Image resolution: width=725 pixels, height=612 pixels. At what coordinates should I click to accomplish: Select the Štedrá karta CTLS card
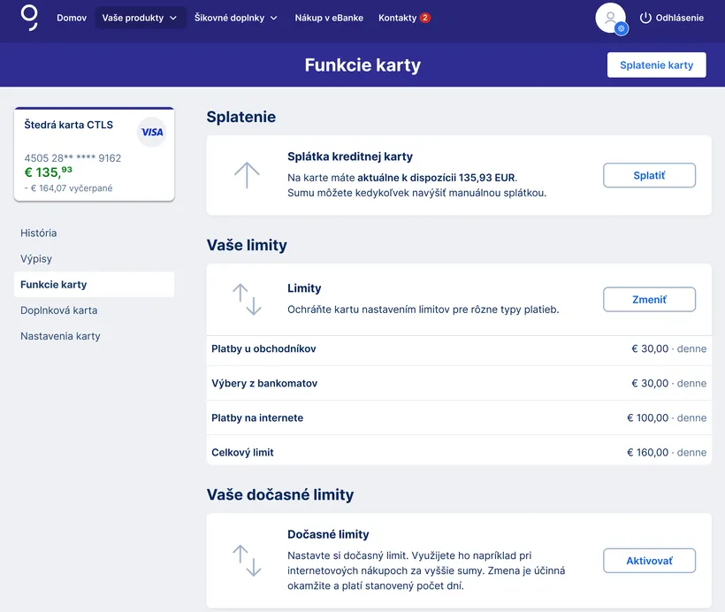tap(95, 155)
